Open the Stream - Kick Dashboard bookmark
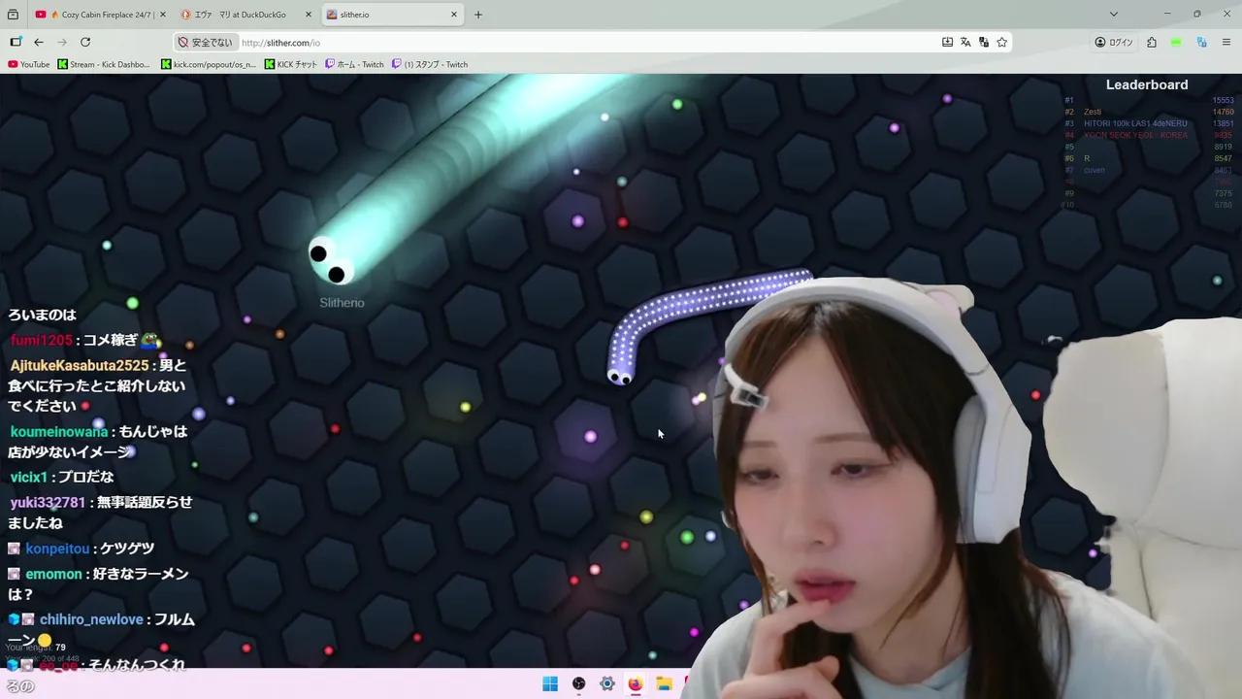Viewport: 1242px width, 699px height. 104,64
